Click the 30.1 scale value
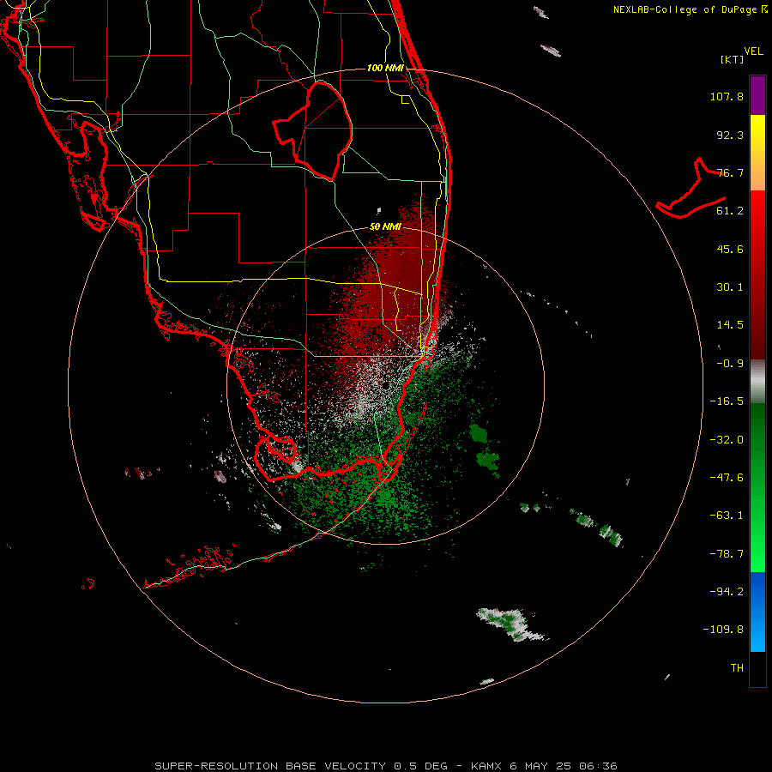The image size is (772, 772). pyautogui.click(x=730, y=287)
